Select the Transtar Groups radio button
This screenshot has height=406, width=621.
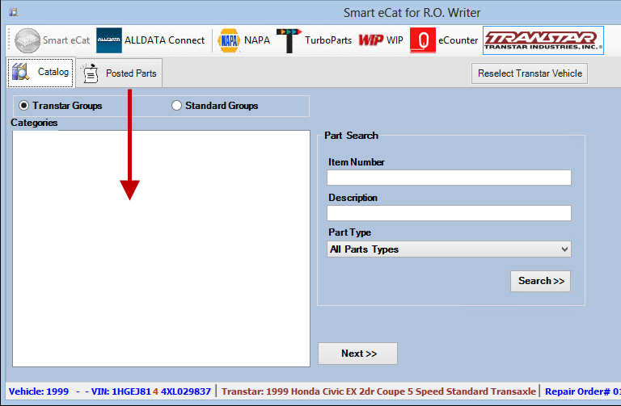(24, 106)
